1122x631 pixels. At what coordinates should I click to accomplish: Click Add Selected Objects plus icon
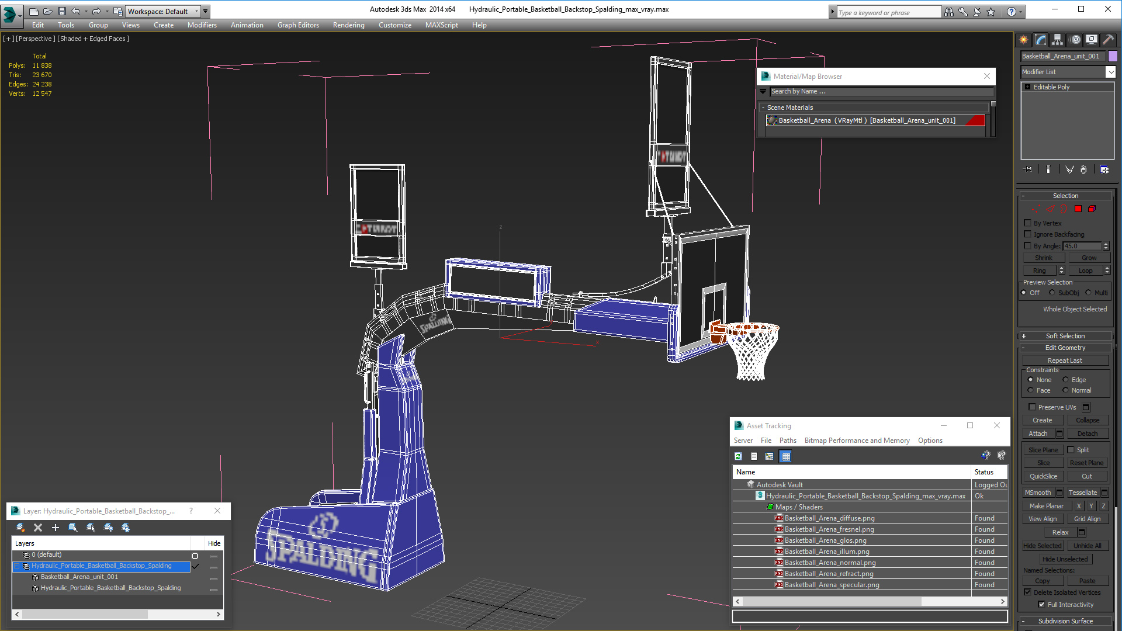click(x=56, y=528)
